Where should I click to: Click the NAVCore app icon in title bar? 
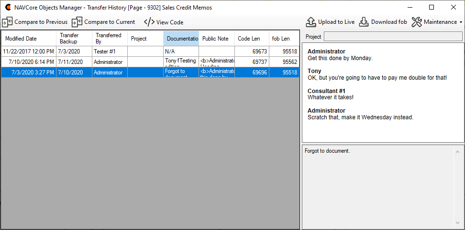pos(8,7)
